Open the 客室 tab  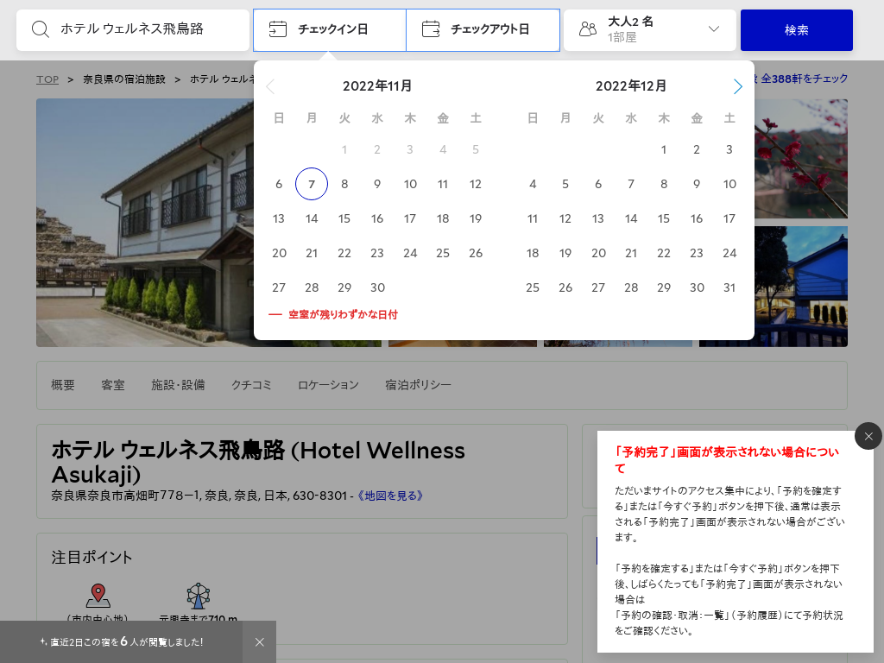tap(113, 385)
